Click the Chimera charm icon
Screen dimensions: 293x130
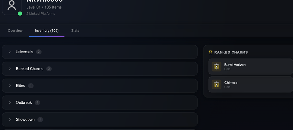tap(216, 84)
